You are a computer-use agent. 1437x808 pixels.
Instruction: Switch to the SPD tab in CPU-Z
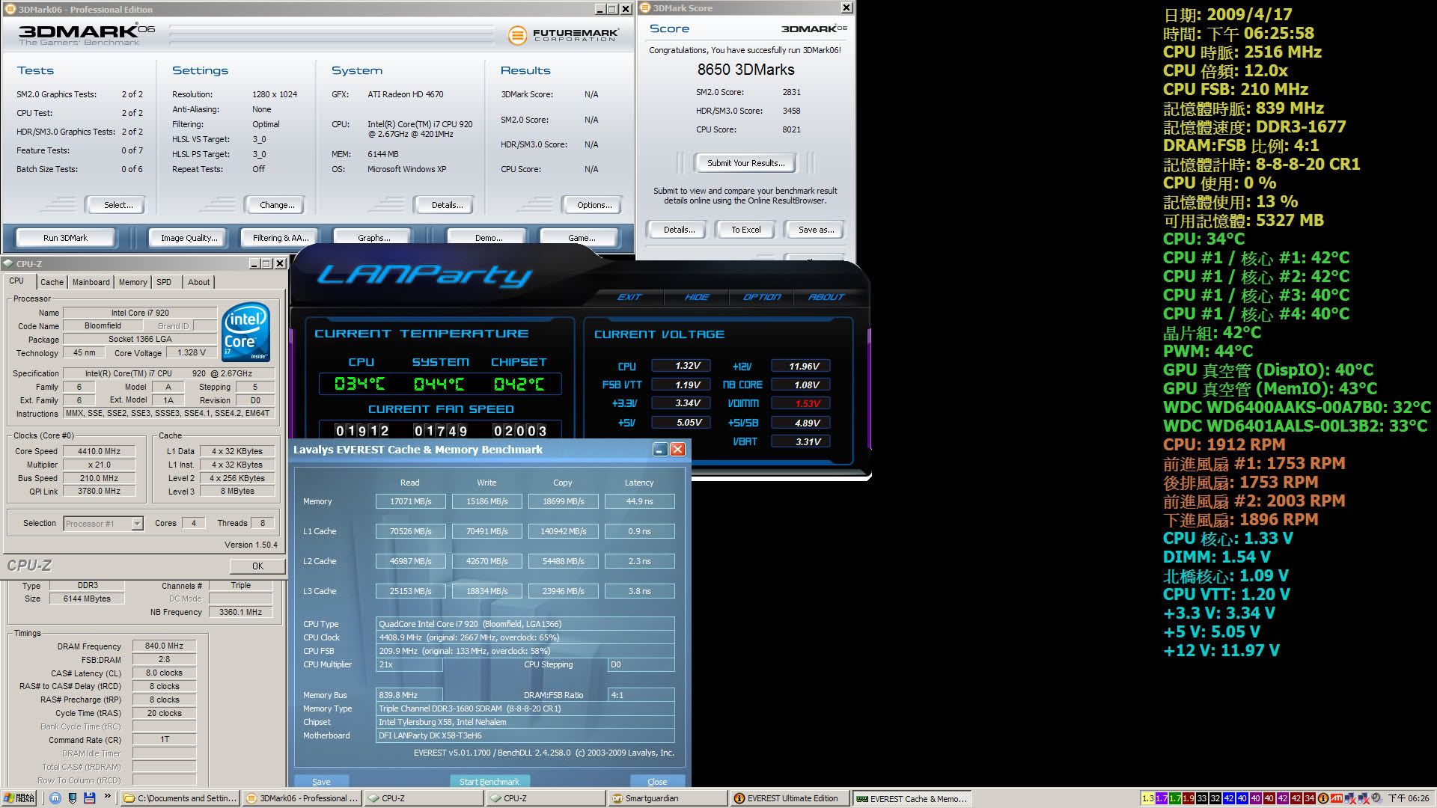point(164,282)
